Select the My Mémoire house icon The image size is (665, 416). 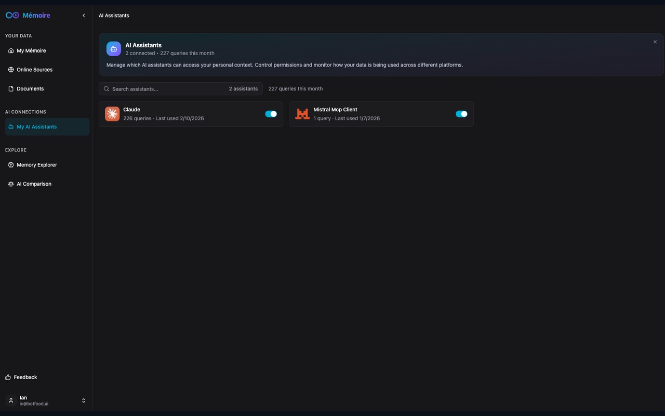click(x=11, y=50)
